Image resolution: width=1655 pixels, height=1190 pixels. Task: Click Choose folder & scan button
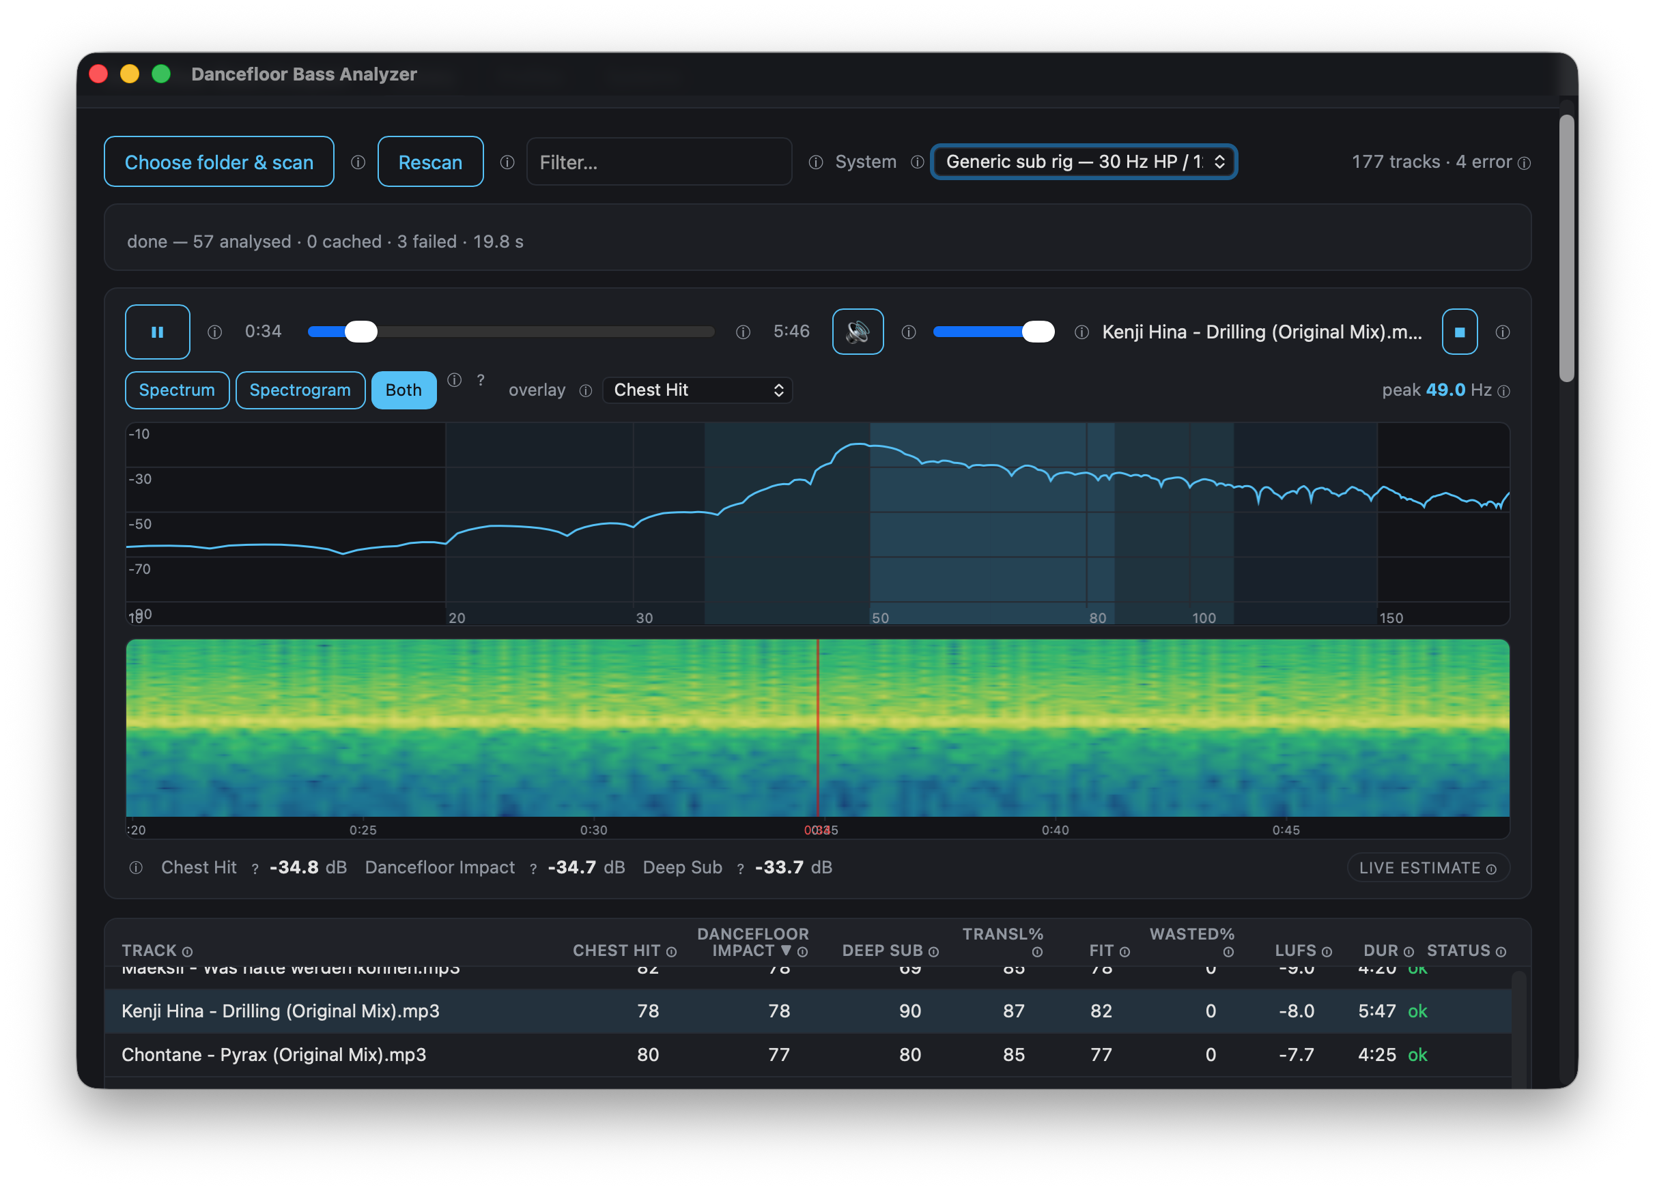coord(219,162)
